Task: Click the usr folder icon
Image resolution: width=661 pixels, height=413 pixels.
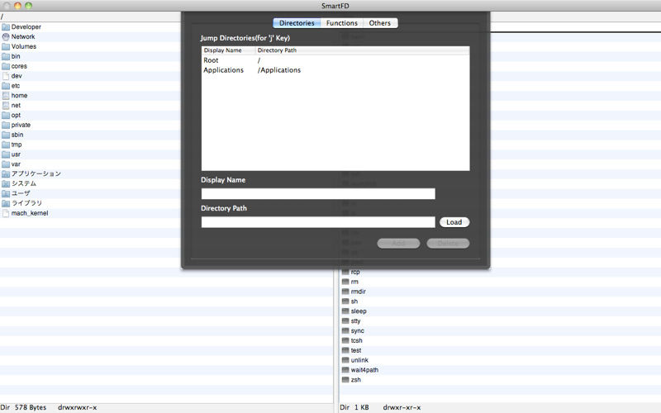Action: click(6, 154)
